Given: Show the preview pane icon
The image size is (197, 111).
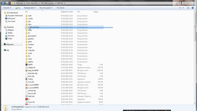Looking at the screenshot, I should (x=188, y=8).
